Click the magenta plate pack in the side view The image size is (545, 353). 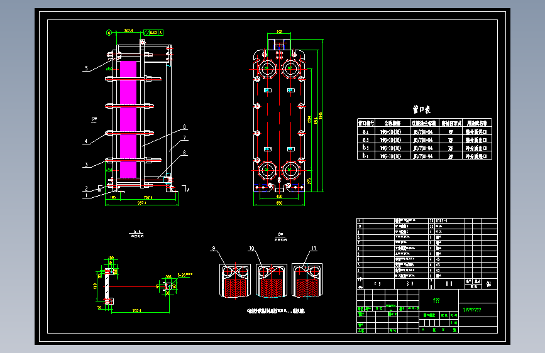click(x=128, y=119)
